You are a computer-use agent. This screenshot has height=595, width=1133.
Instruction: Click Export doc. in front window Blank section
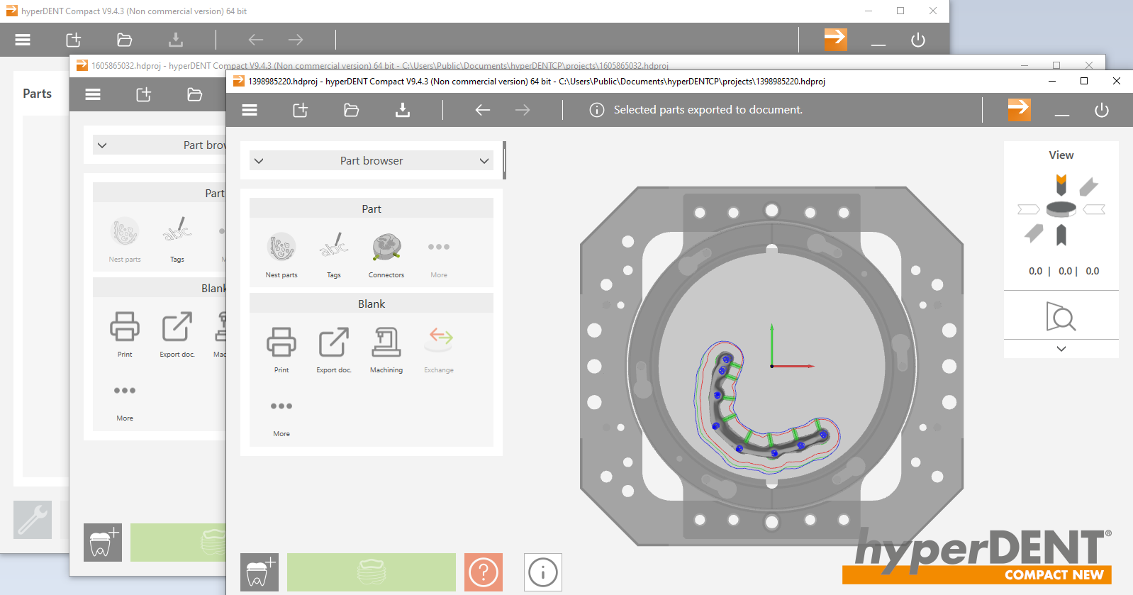pos(334,350)
